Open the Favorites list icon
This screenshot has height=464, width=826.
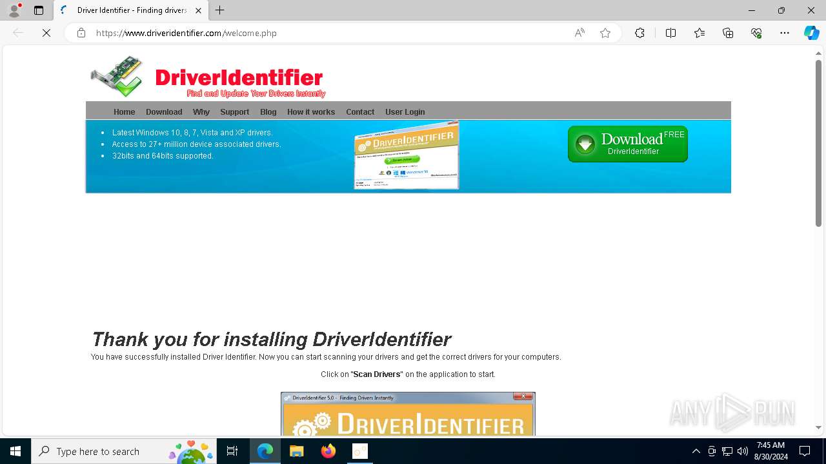point(700,33)
